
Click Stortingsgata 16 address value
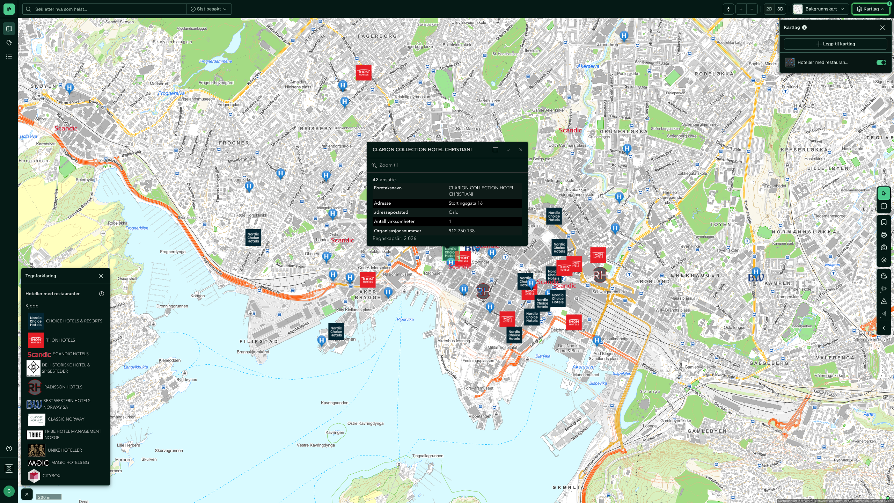[x=466, y=203]
